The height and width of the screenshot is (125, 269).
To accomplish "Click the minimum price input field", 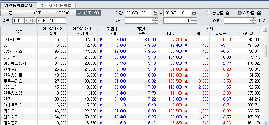I will tap(139, 21).
